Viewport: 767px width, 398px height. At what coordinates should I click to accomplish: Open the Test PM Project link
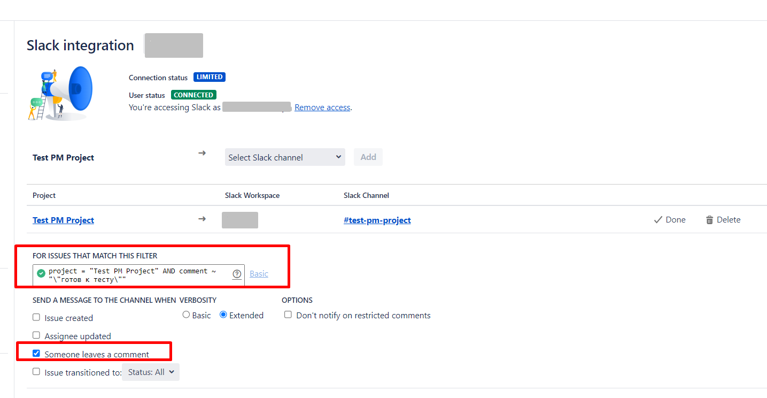click(x=63, y=220)
